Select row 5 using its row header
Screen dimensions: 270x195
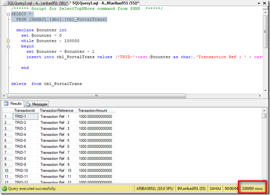pyautogui.click(x=6, y=141)
